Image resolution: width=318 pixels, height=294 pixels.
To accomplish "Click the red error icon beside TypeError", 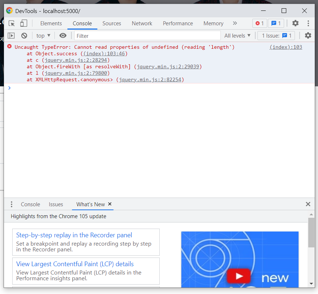I will [9, 46].
